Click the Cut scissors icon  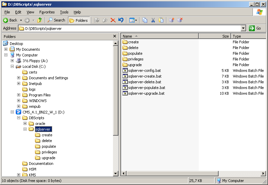click(153, 20)
